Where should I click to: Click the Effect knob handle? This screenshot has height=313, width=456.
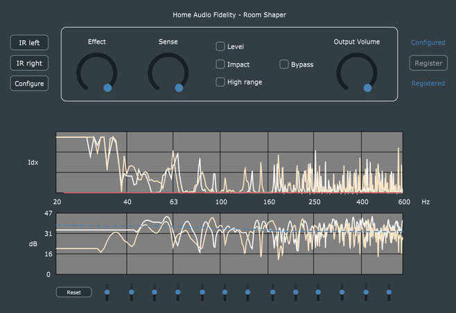coord(107,88)
